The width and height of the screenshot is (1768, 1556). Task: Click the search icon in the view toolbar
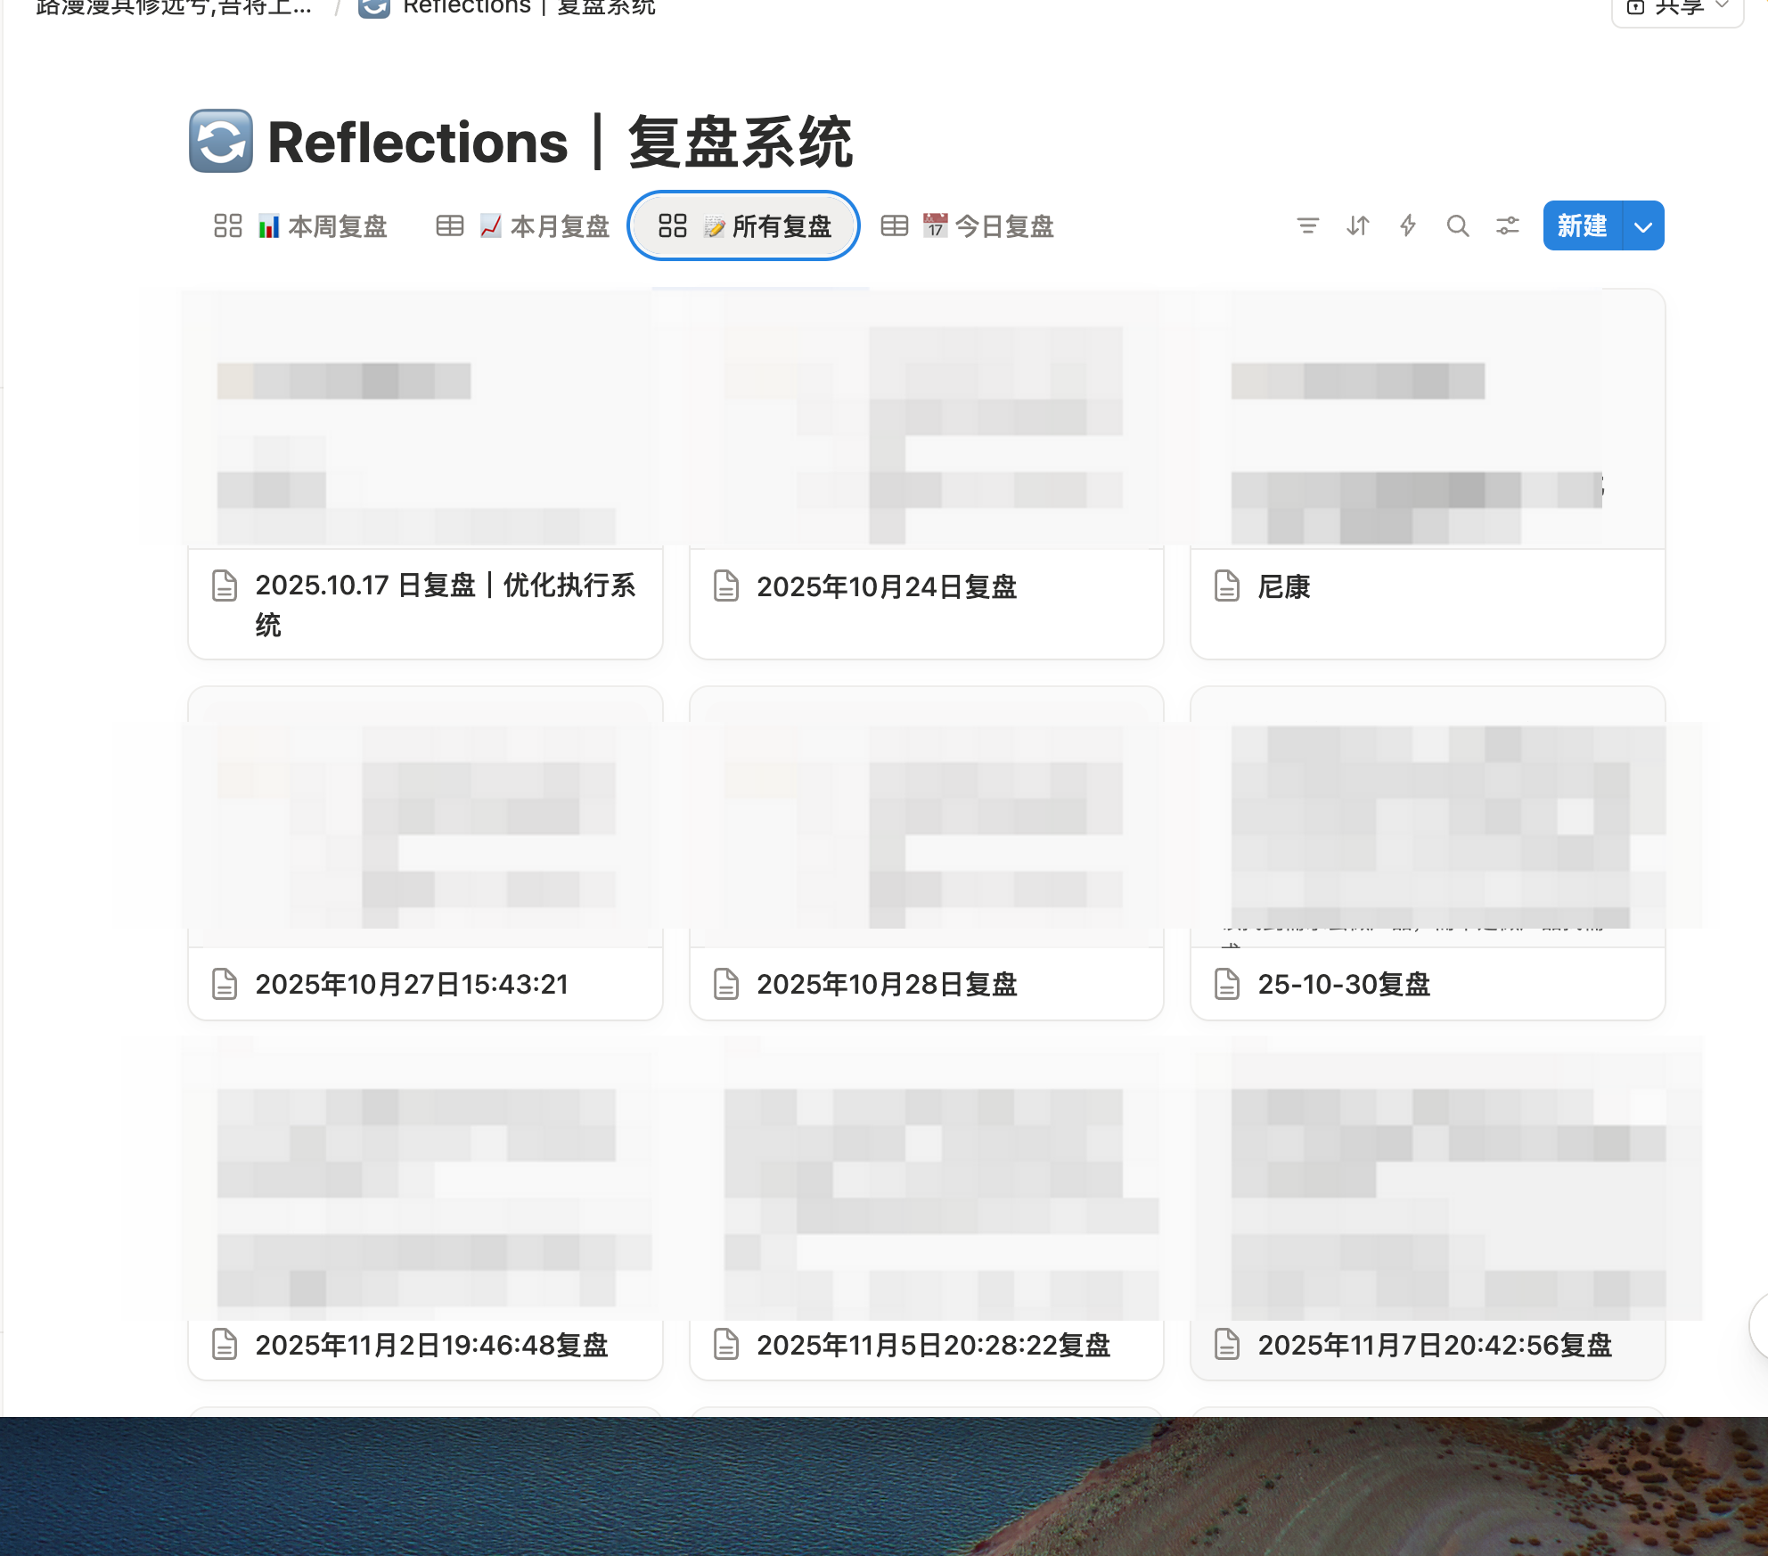[x=1458, y=226]
